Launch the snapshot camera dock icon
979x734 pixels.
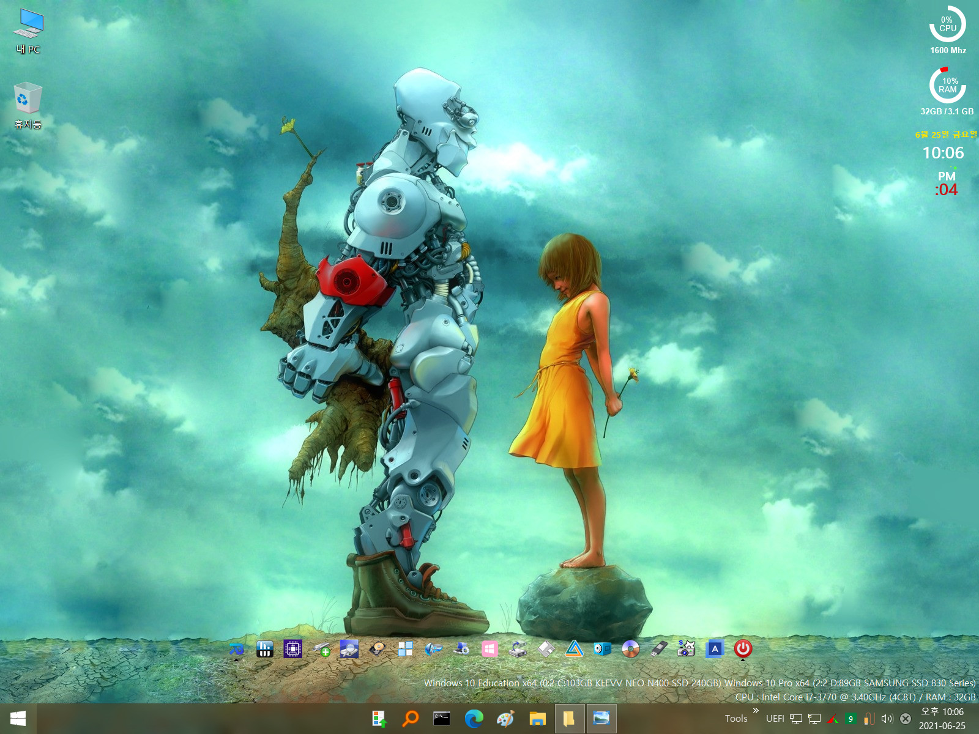pos(687,649)
